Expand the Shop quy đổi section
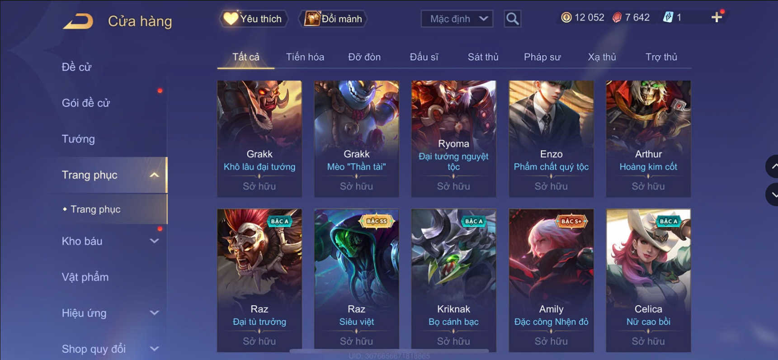 point(154,349)
